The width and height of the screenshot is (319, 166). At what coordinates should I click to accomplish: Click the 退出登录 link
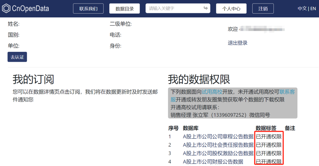(237, 43)
